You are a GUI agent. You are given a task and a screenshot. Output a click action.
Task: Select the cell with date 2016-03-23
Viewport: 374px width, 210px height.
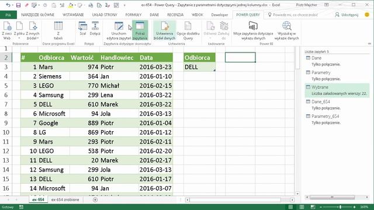(155, 67)
